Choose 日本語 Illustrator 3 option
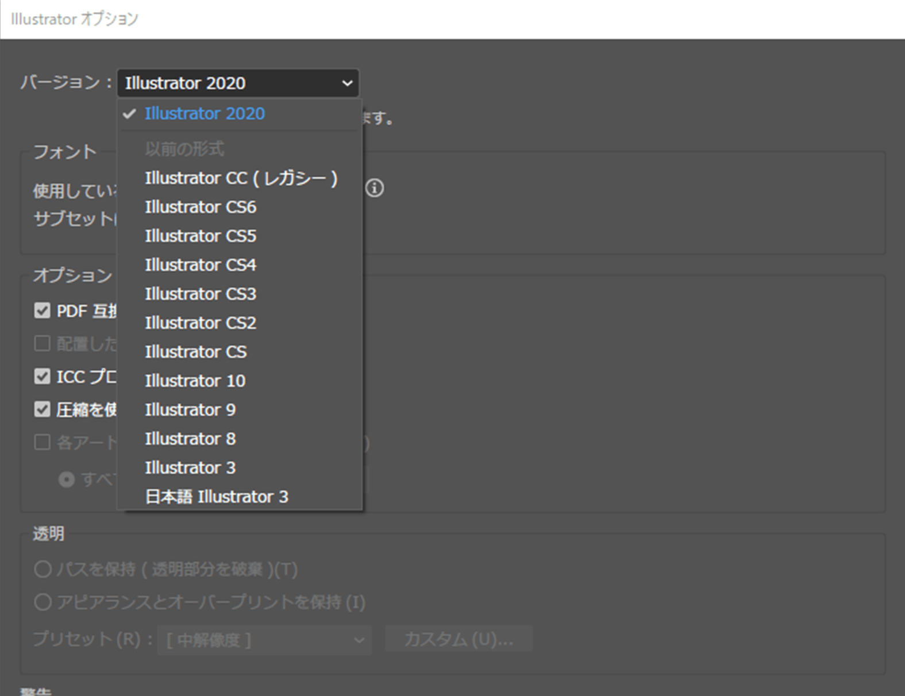Image resolution: width=905 pixels, height=696 pixels. [217, 497]
